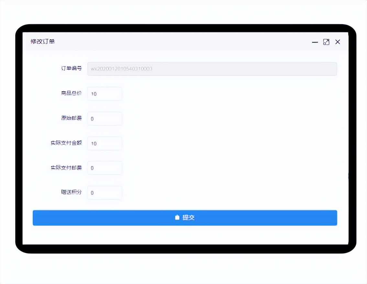Click the 实际支付邮费 input box

(104, 168)
